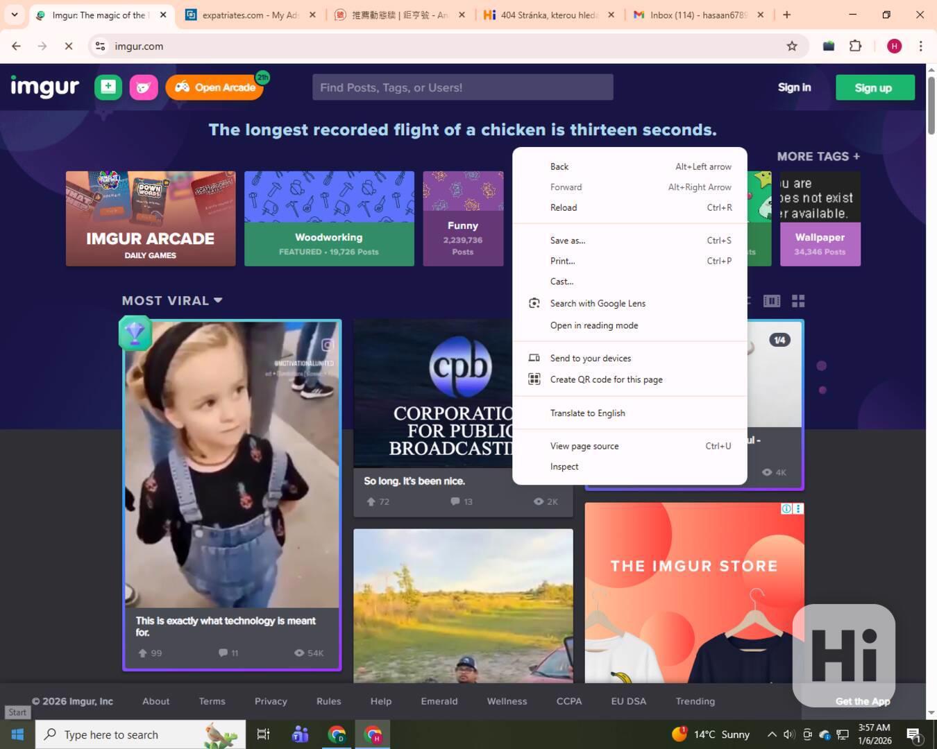
Task: Choose View page source in context menu
Action: tap(584, 446)
